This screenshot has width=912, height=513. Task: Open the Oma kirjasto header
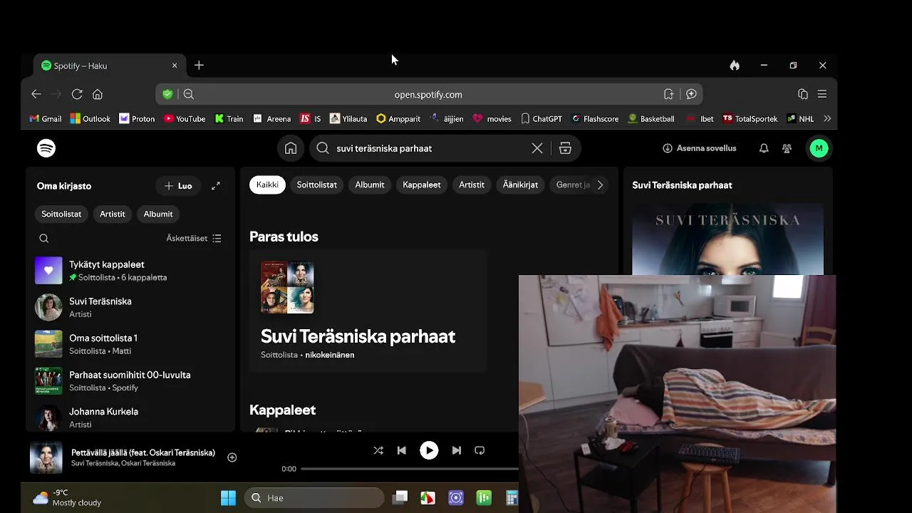(64, 186)
